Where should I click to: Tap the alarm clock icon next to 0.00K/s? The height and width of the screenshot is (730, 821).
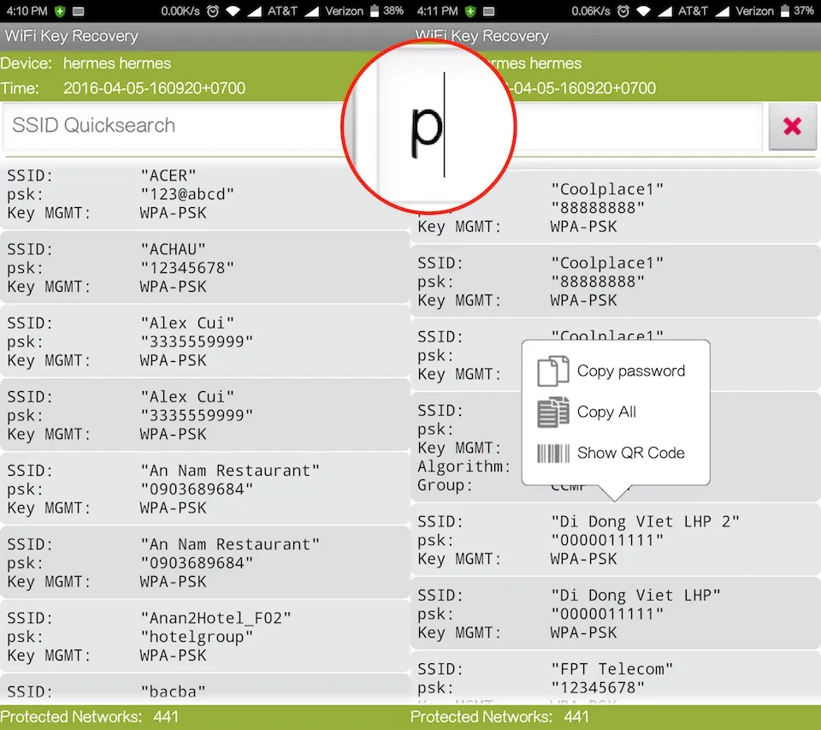click(211, 11)
